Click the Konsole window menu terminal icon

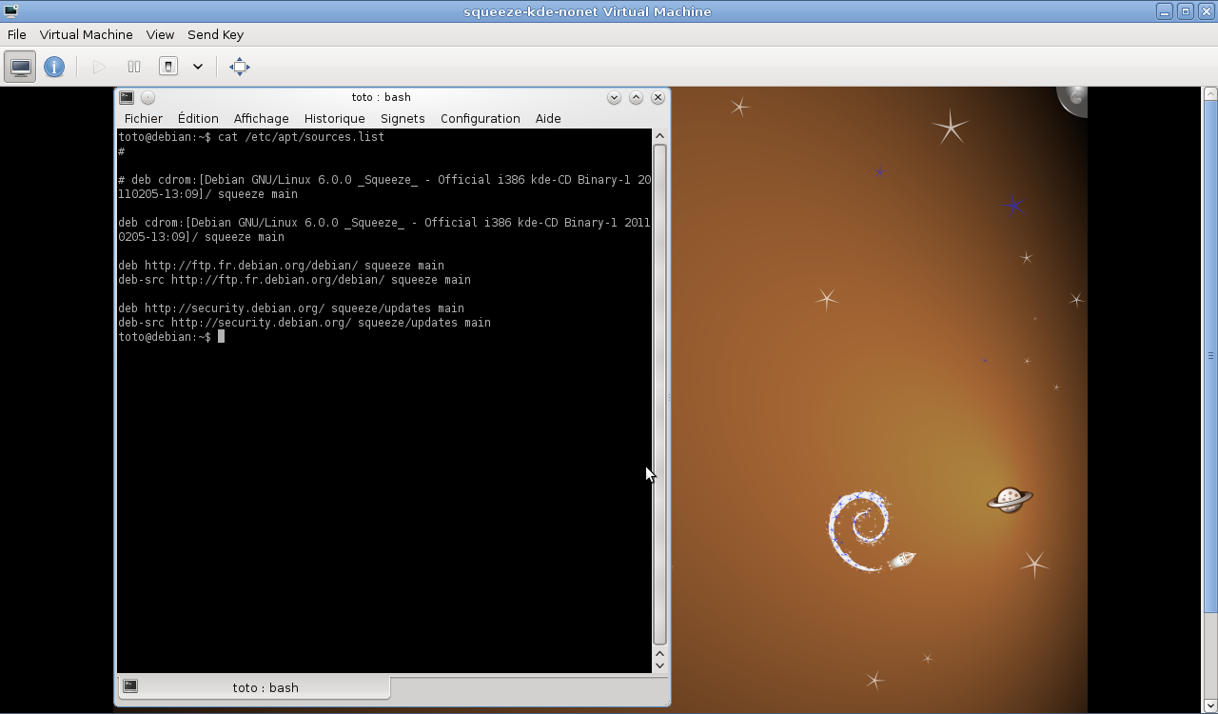127,97
